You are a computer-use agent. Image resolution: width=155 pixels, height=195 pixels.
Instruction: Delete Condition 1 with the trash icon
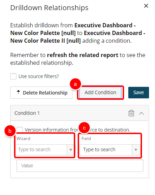click(x=131, y=113)
